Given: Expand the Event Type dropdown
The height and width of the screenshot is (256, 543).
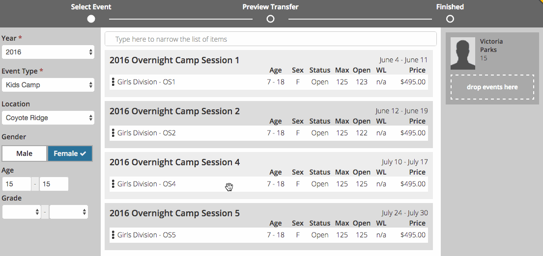Looking at the screenshot, I should 48,85.
